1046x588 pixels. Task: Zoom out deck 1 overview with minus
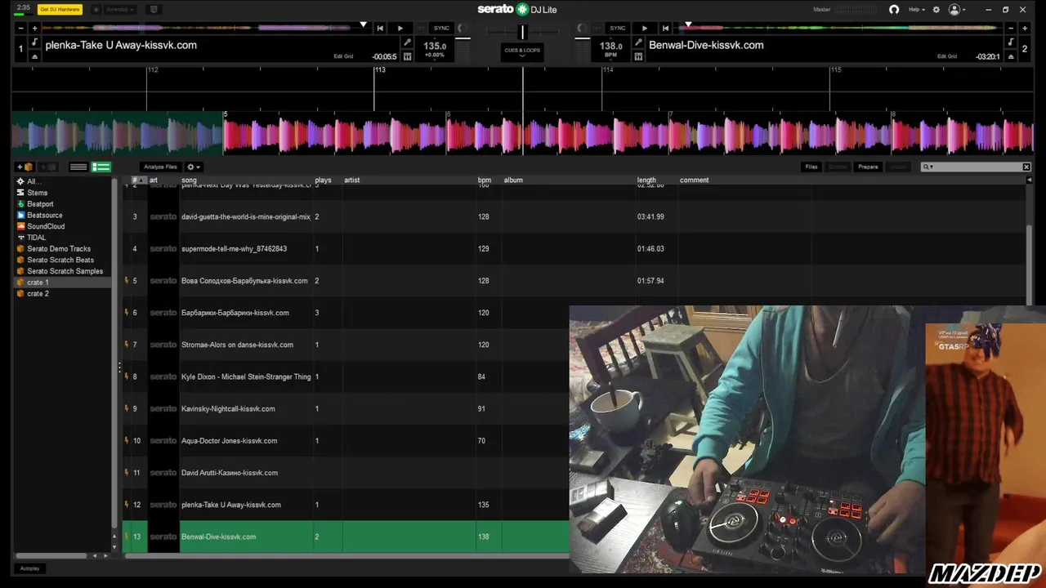21,28
